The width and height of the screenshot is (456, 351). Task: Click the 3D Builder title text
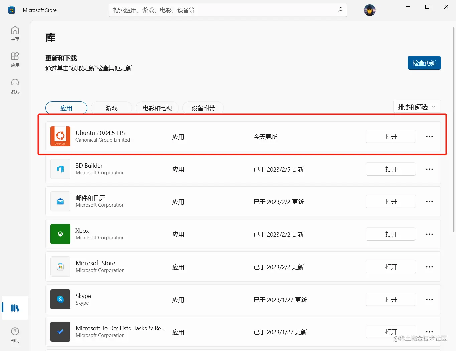coord(89,165)
